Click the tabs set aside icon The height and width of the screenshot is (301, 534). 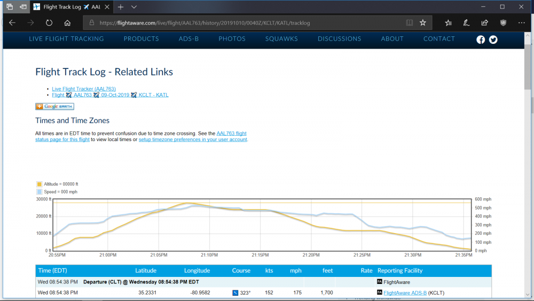coord(10,7)
